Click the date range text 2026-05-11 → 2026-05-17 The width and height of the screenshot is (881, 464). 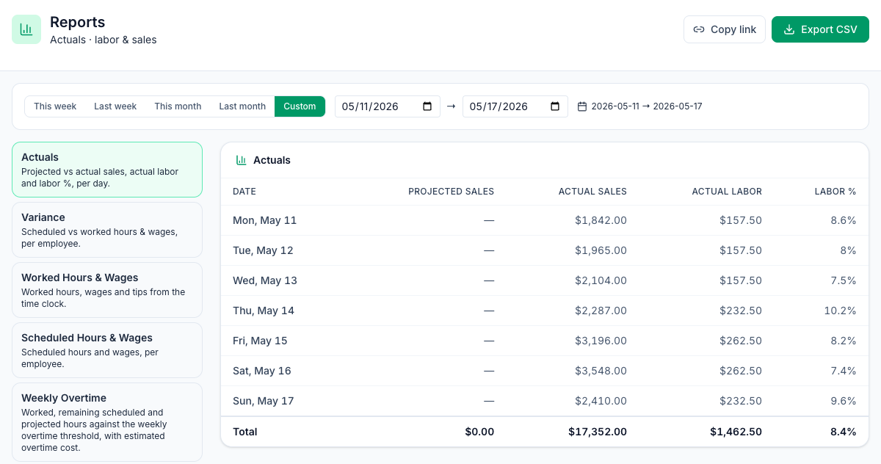click(647, 106)
